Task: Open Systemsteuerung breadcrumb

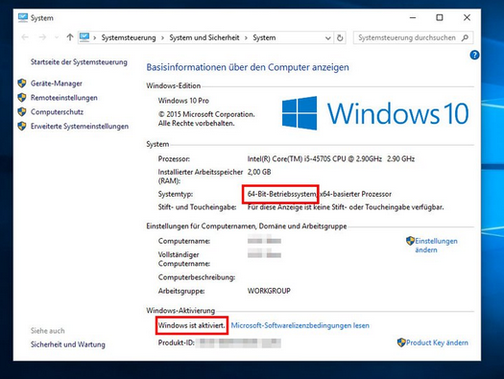Action: pyautogui.click(x=129, y=37)
